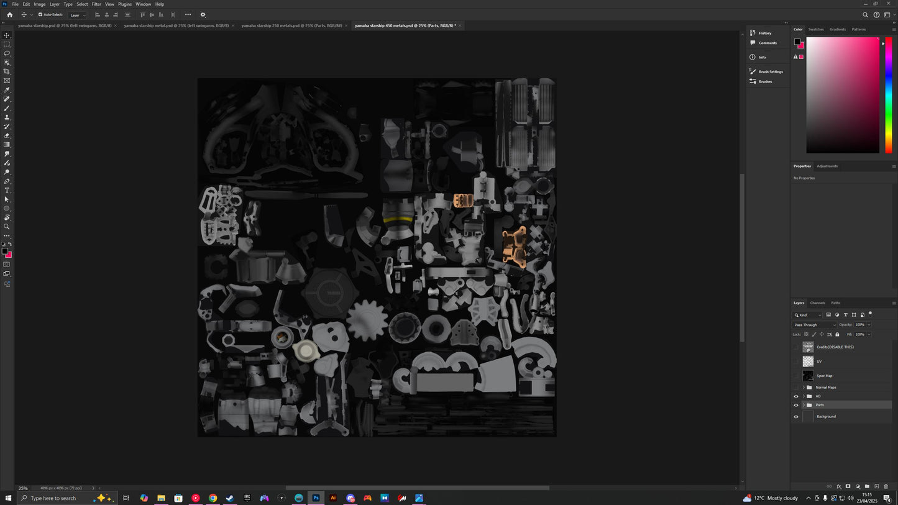This screenshot has height=505, width=898.
Task: Switch to the Channels tab
Action: point(817,303)
